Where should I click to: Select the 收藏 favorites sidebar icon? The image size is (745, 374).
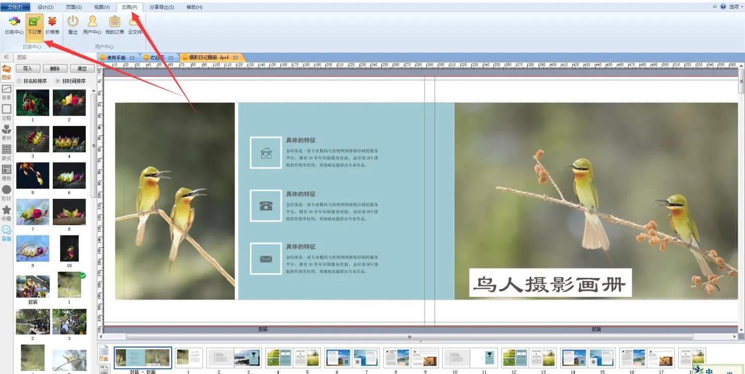pyautogui.click(x=7, y=213)
